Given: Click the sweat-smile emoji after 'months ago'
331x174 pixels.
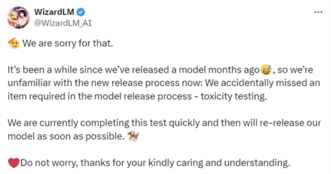Looking at the screenshot, I should [266, 70].
